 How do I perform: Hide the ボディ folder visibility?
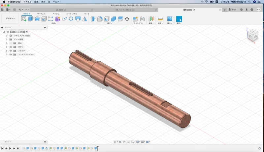click(x=11, y=47)
